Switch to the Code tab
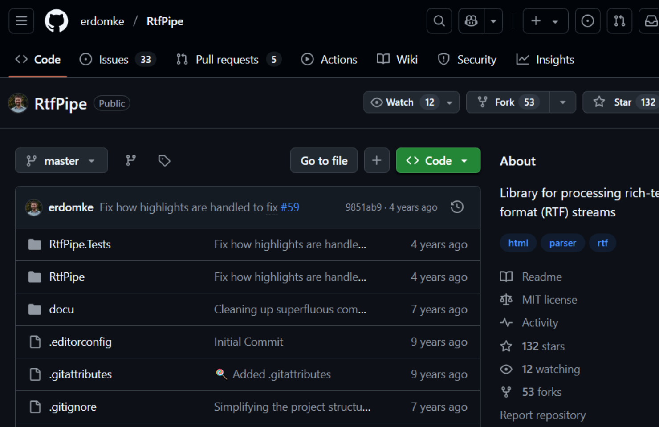The image size is (659, 427). click(x=38, y=59)
